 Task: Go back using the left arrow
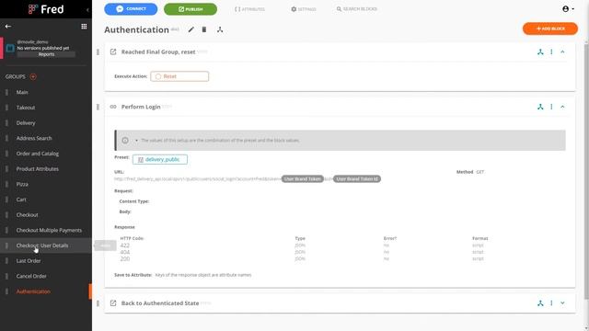tap(8, 27)
